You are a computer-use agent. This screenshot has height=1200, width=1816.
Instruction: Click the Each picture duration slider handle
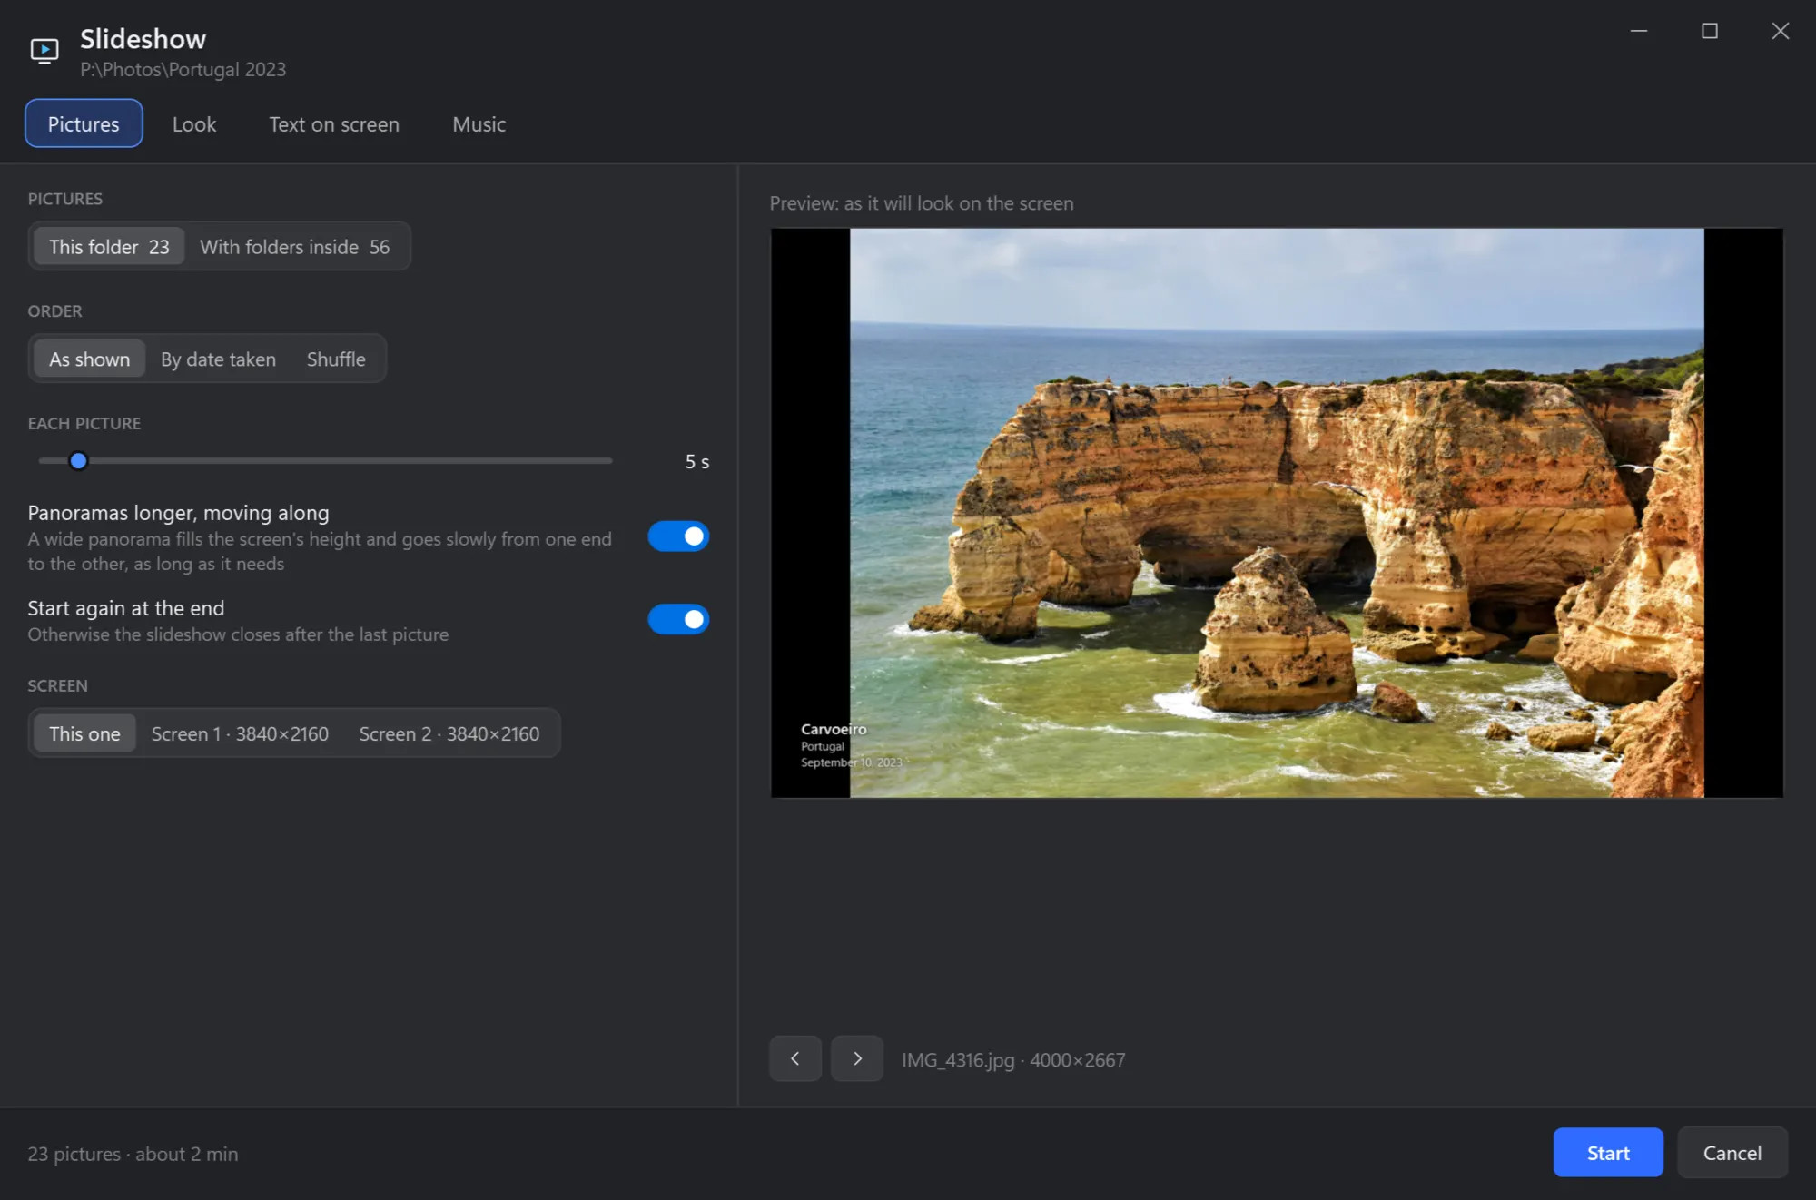(x=78, y=461)
